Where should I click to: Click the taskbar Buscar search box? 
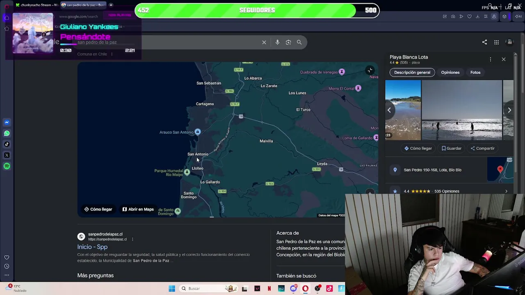pyautogui.click(x=208, y=288)
